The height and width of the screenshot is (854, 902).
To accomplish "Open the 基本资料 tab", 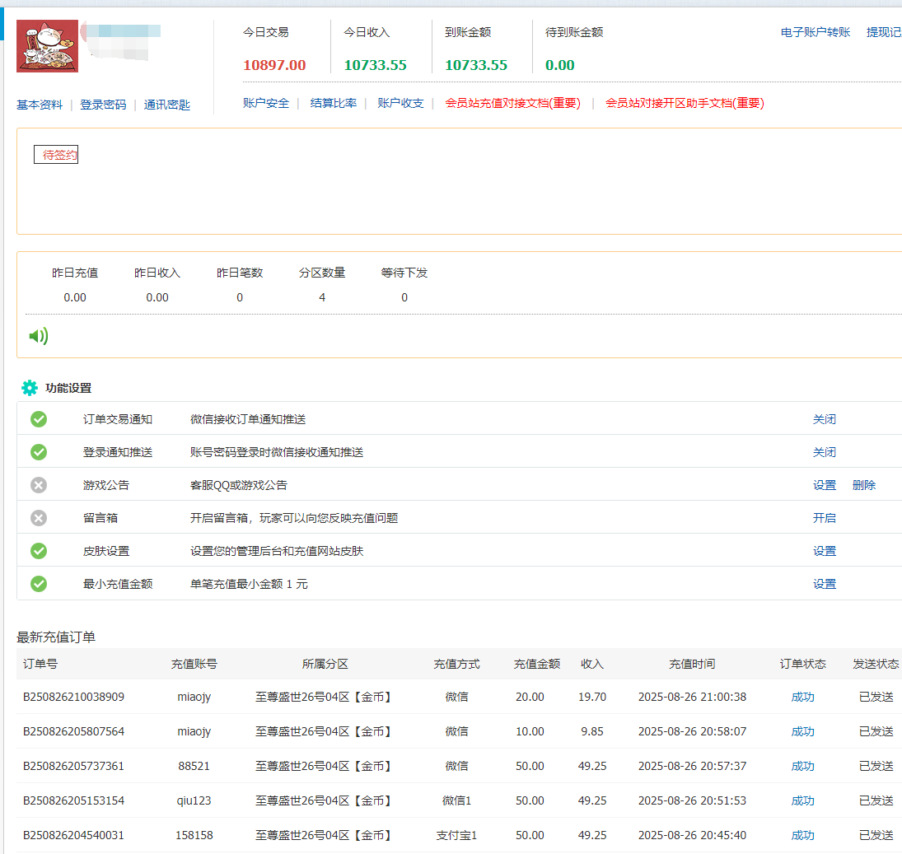I will pos(40,105).
